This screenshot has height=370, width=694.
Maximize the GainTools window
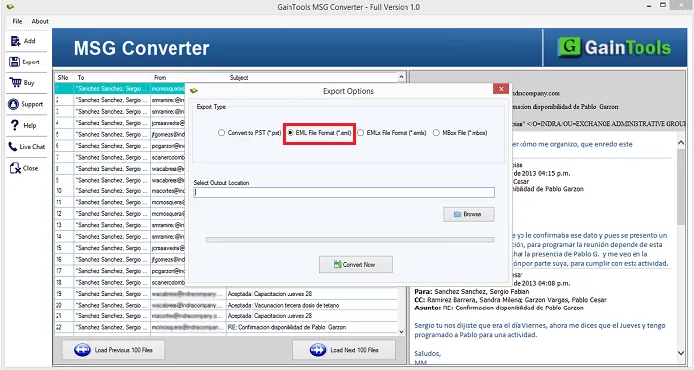pos(663,5)
